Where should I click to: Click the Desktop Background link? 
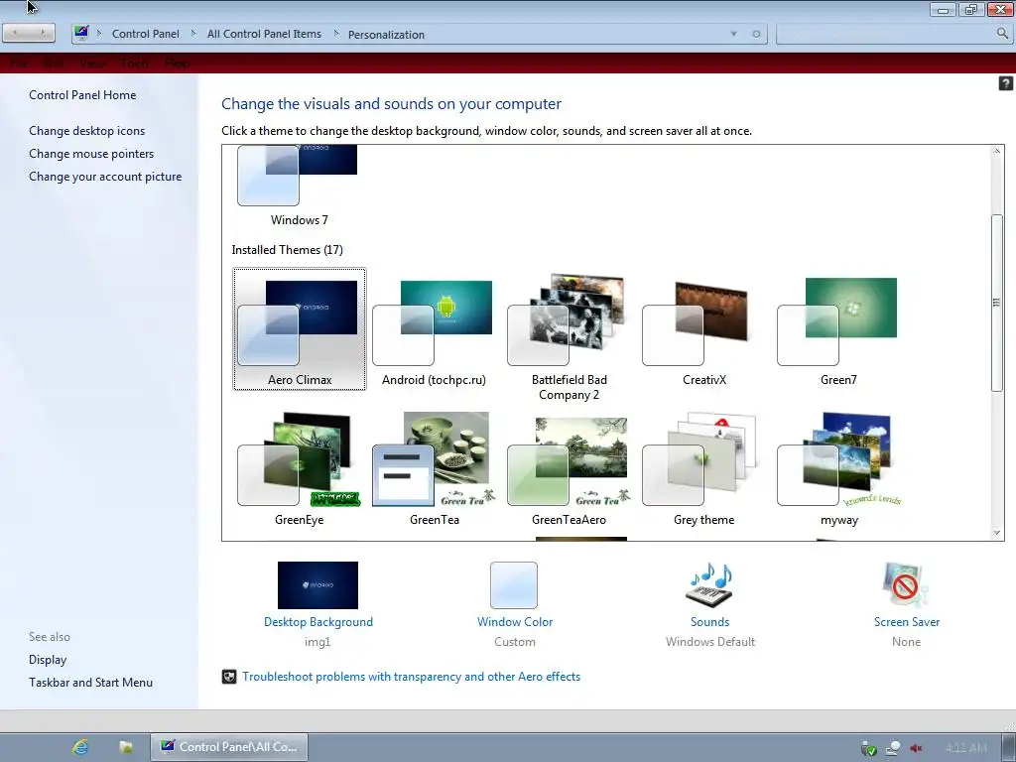point(318,622)
